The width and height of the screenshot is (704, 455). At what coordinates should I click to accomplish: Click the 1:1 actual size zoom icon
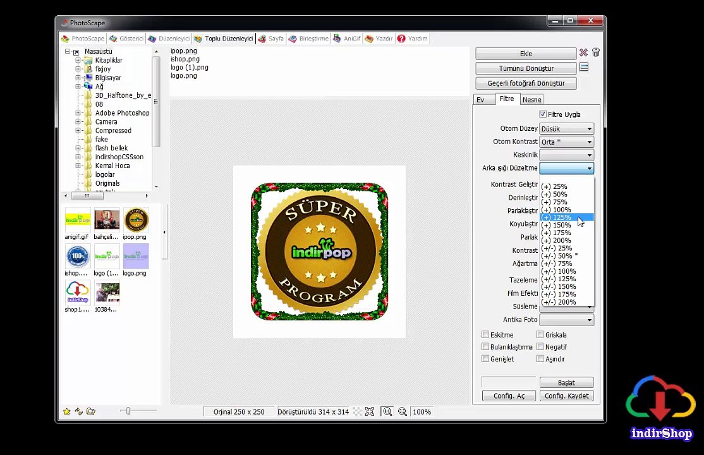click(x=387, y=412)
